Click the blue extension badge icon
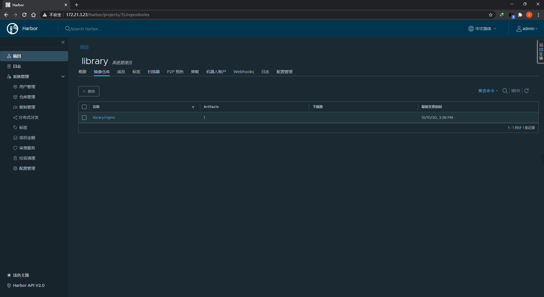Viewport: 544px width, 297px height. 512,15
